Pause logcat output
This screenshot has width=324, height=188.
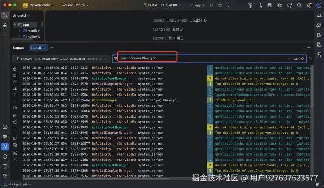tap(15, 75)
